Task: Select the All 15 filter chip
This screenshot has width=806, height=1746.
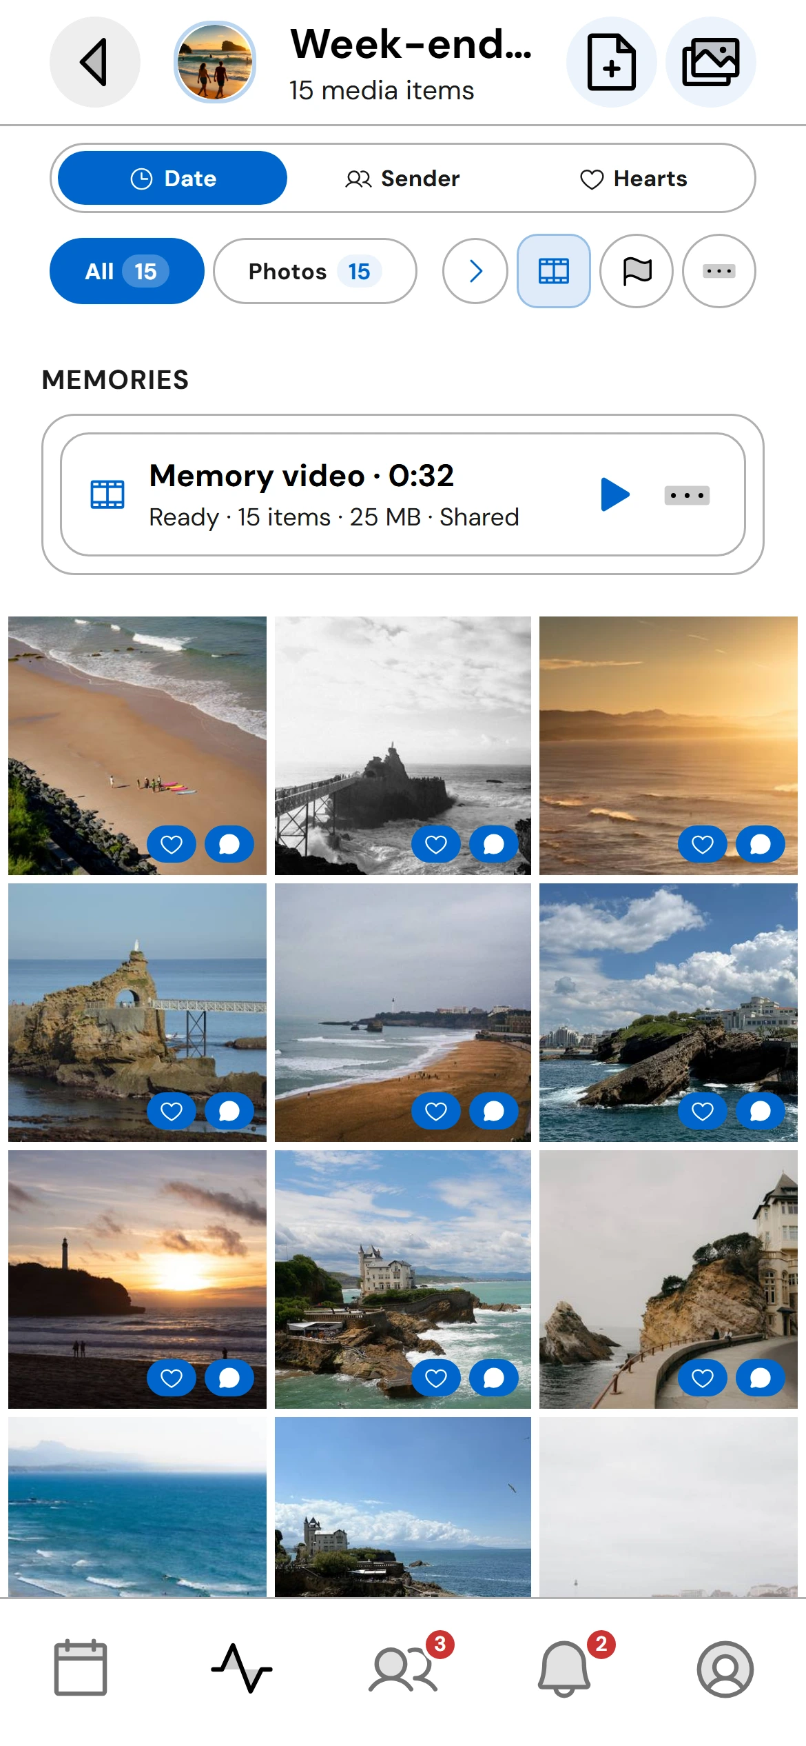Action: pos(127,271)
